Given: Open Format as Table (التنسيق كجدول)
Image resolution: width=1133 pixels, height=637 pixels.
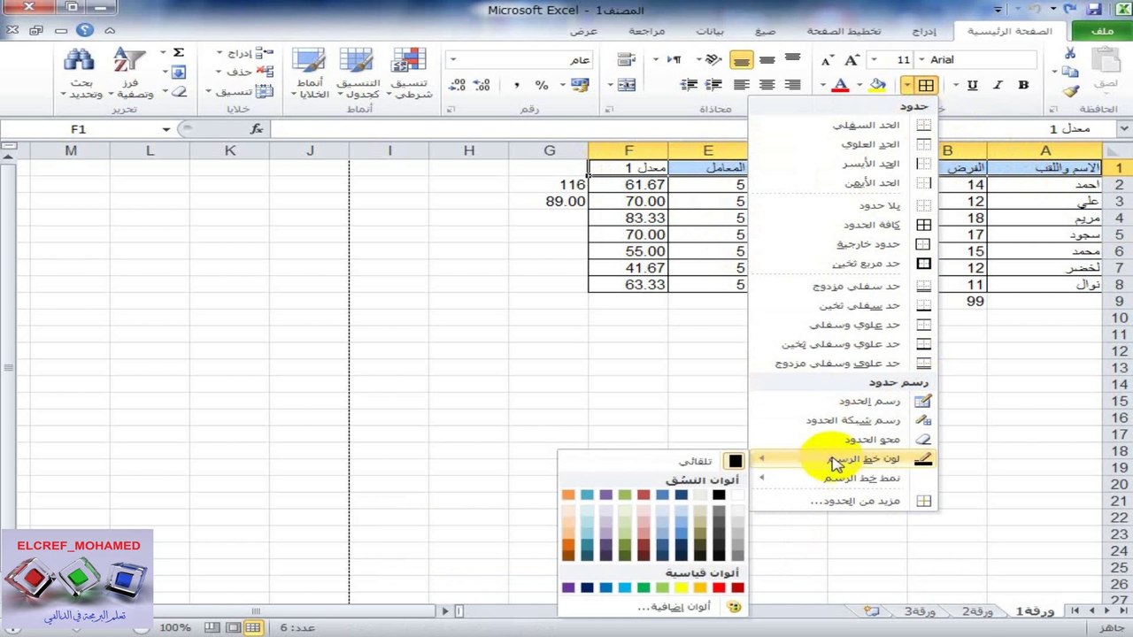Looking at the screenshot, I should 357,73.
